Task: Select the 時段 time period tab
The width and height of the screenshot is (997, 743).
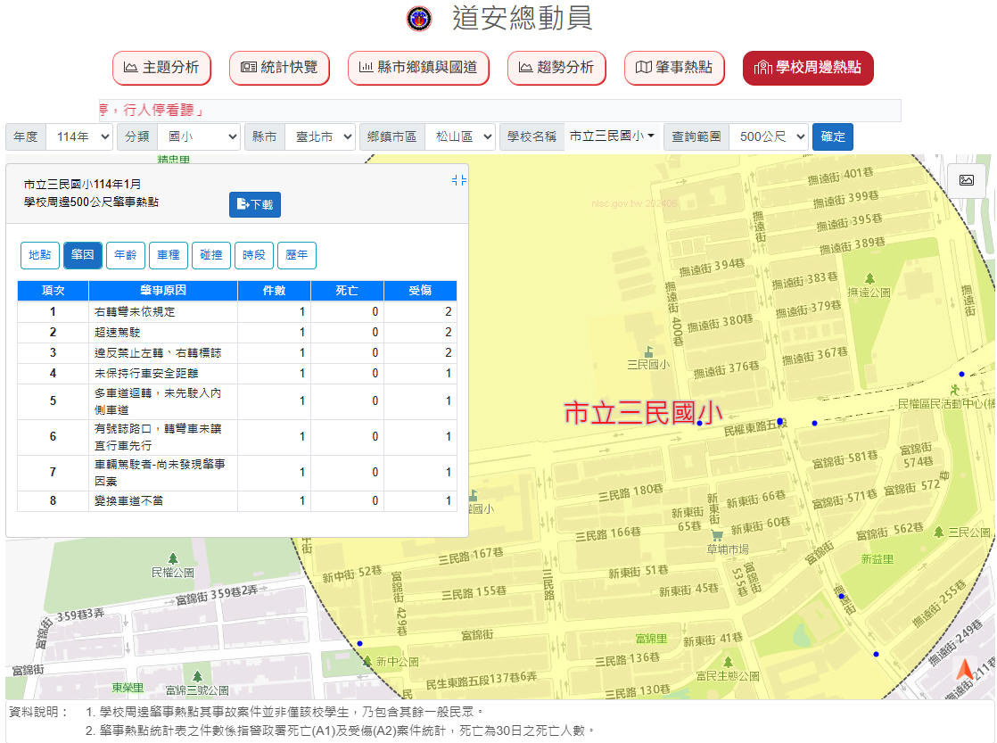Action: [x=254, y=255]
